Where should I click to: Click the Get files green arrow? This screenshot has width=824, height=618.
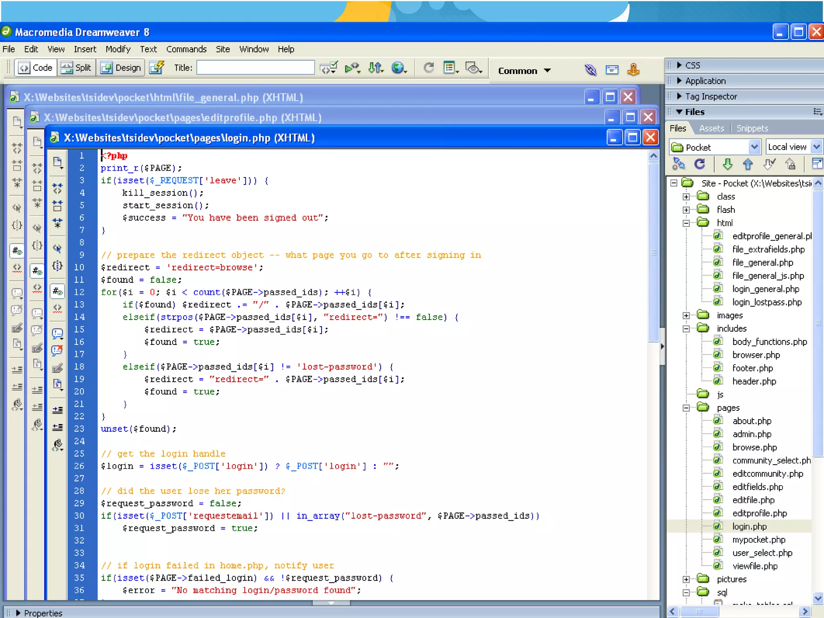727,164
